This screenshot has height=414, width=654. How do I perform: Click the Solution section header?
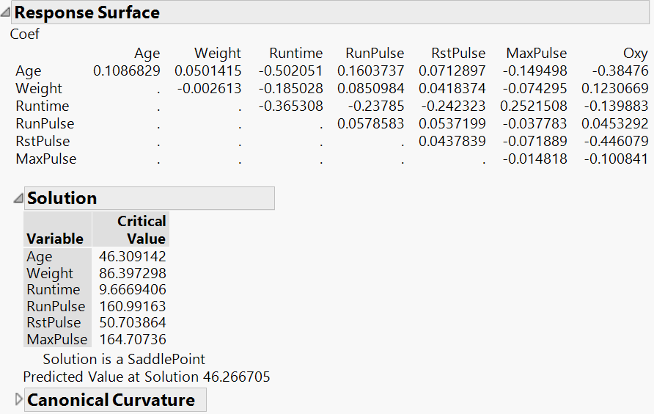coord(62,198)
